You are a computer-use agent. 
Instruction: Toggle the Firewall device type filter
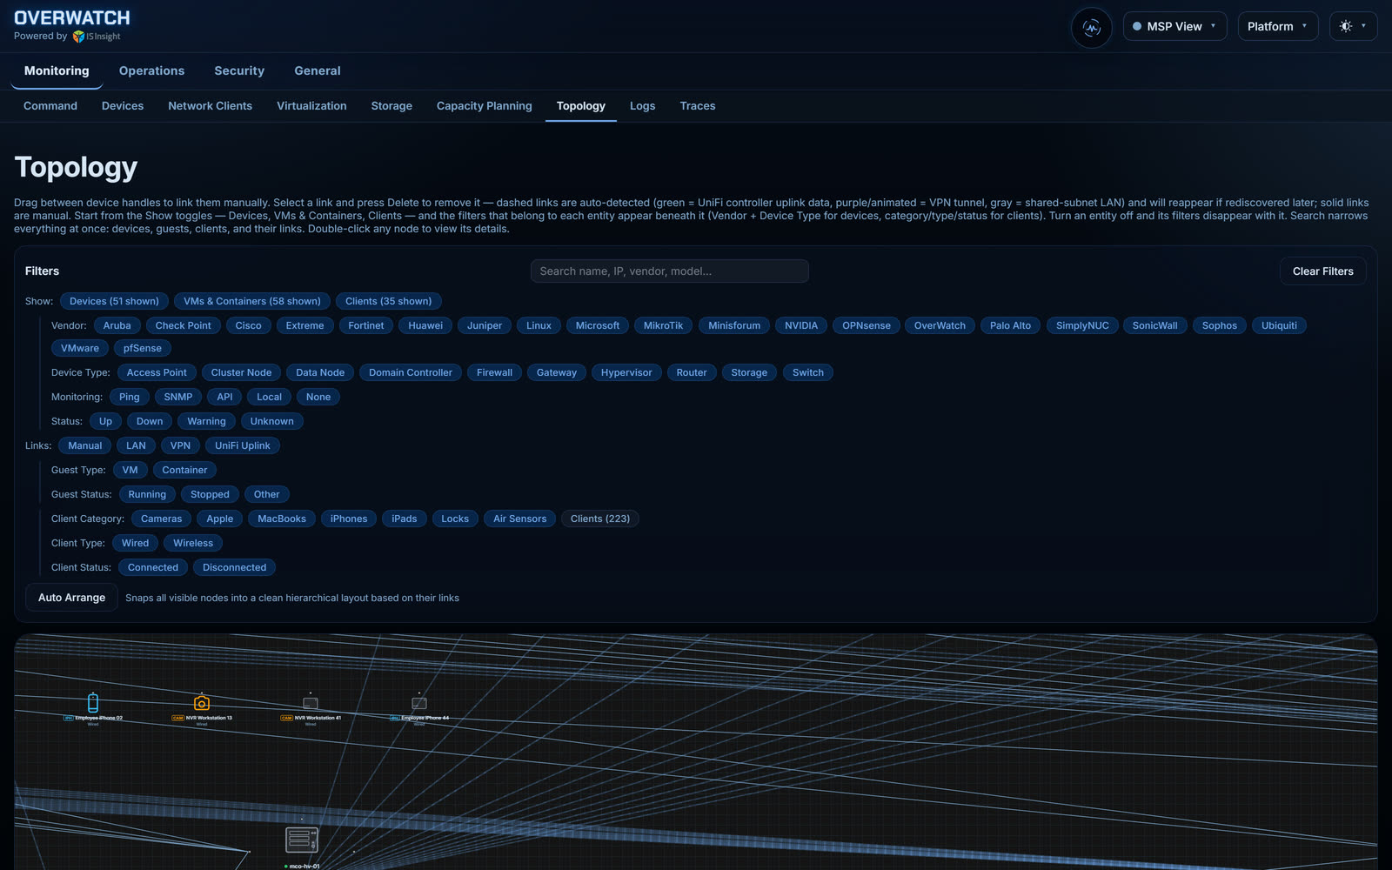pyautogui.click(x=494, y=372)
